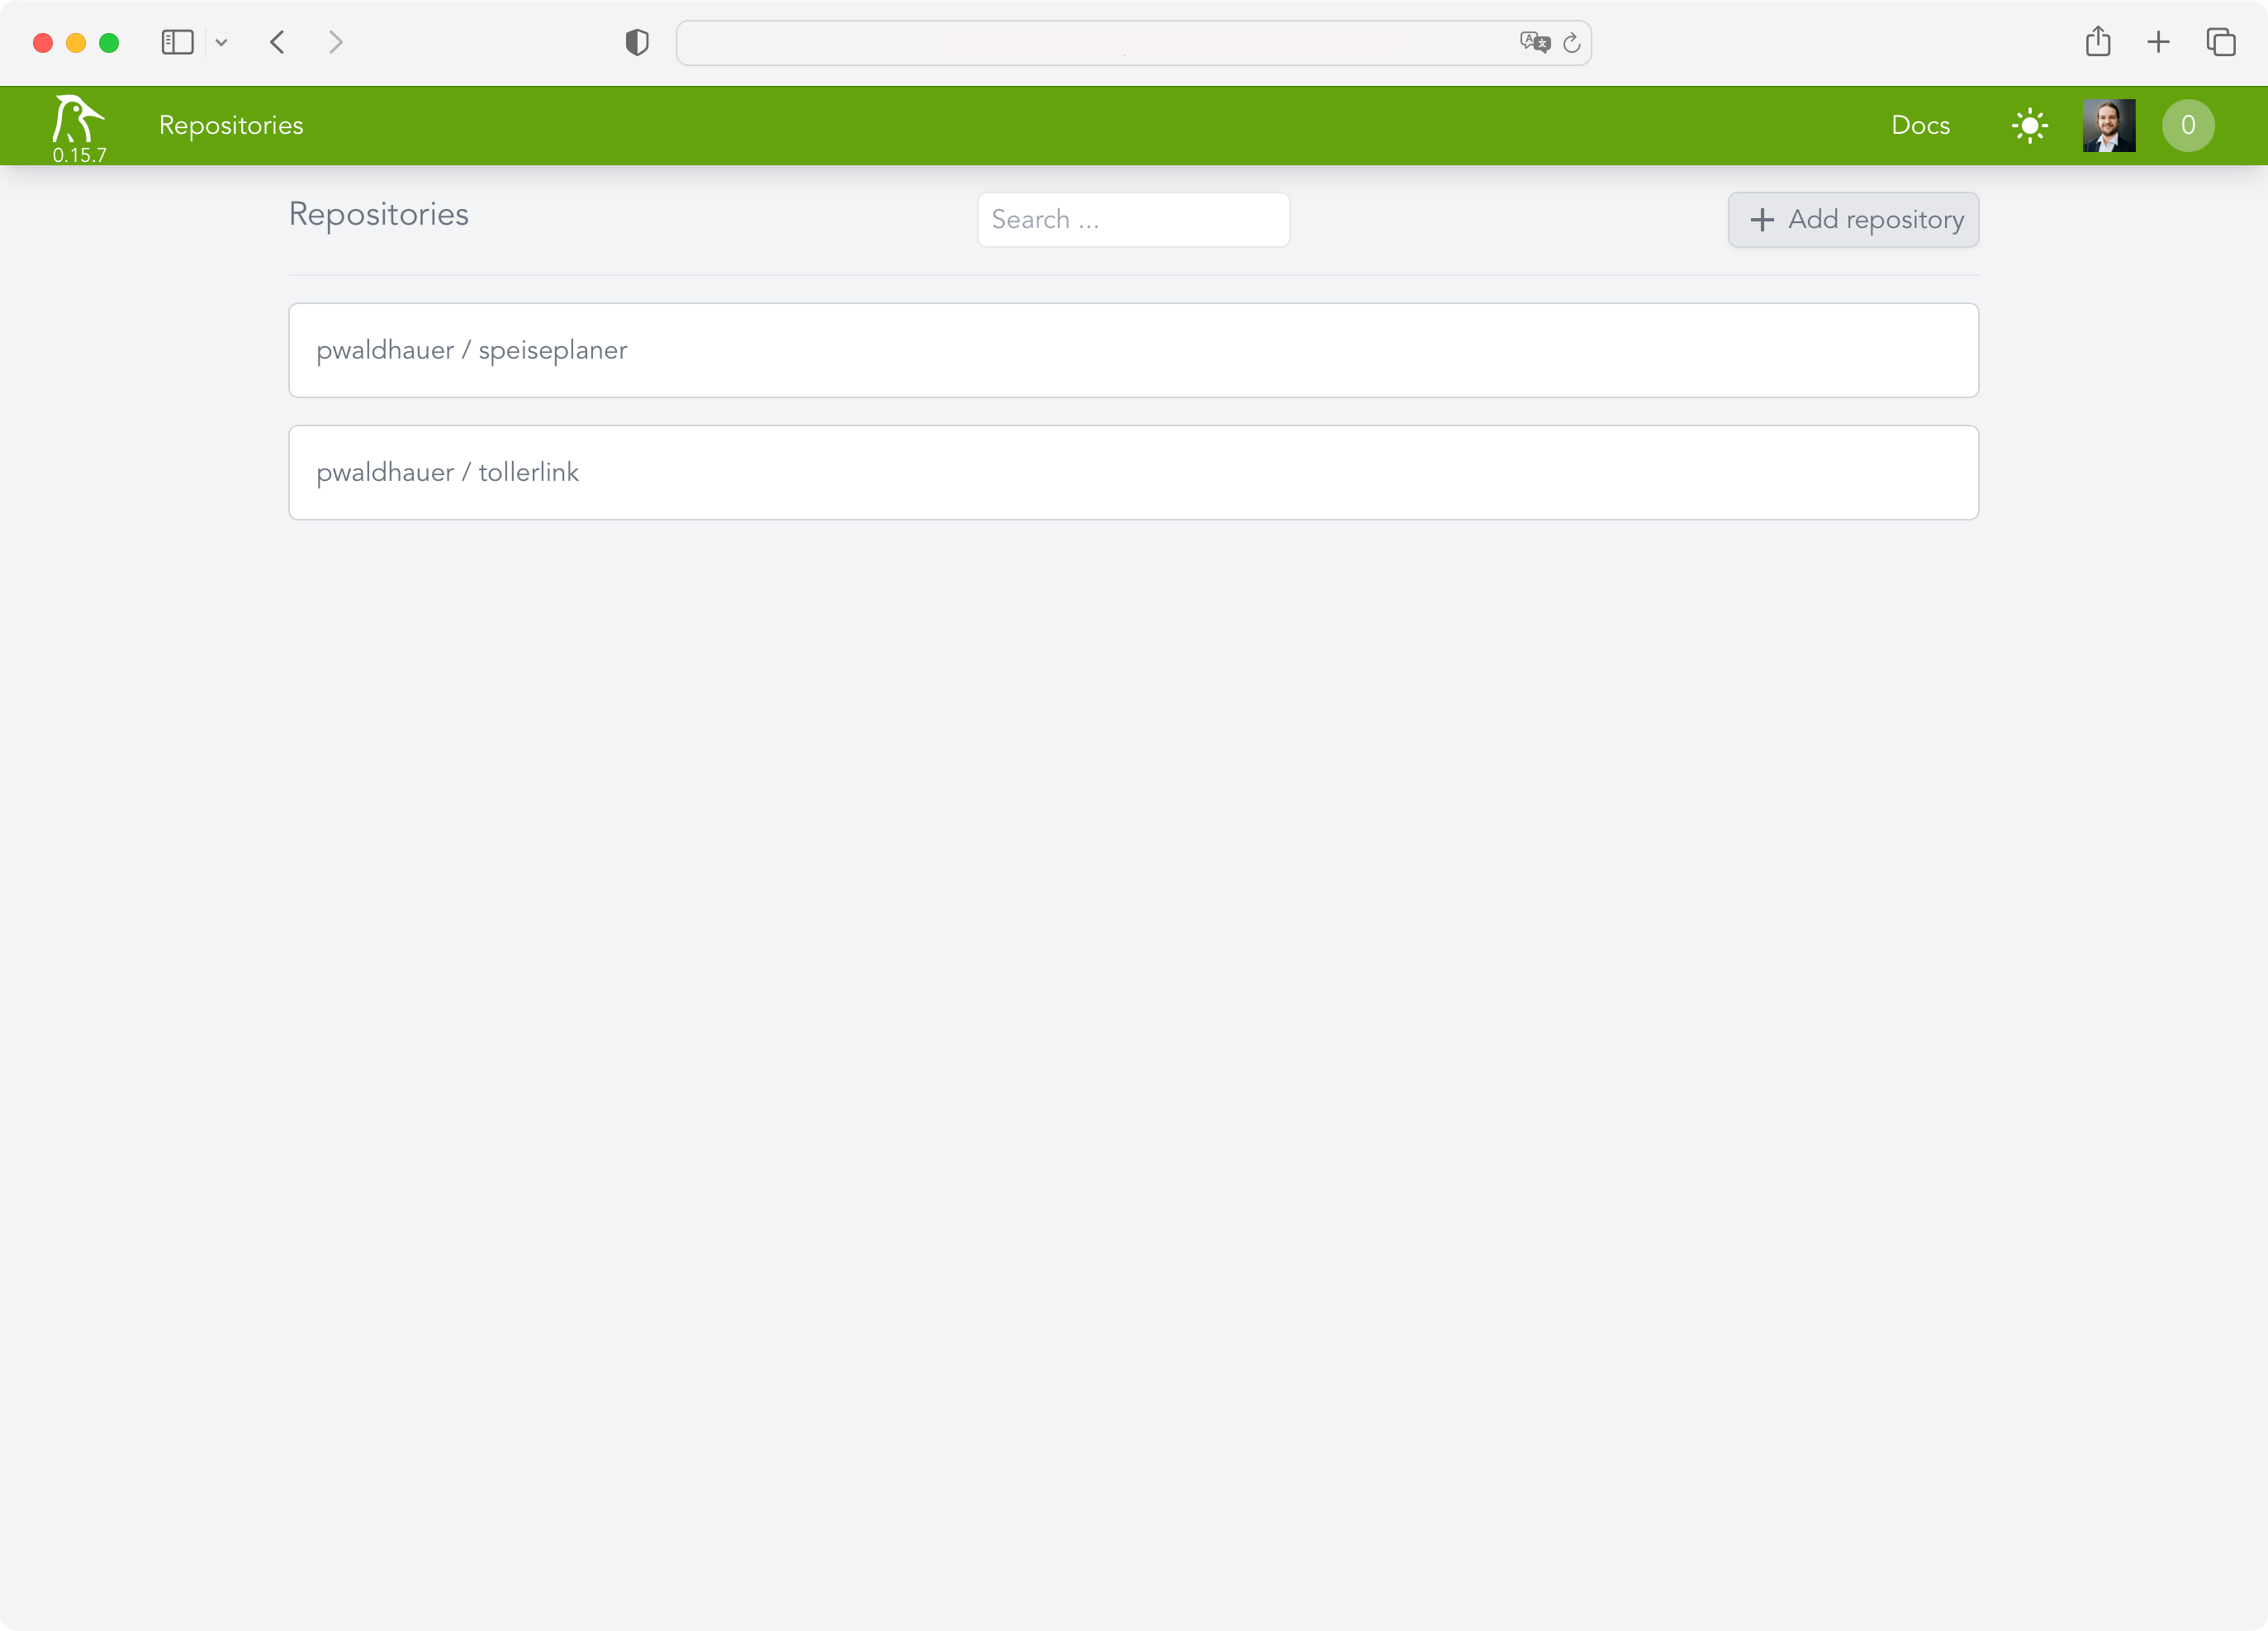Toggle the Safari sidebar icon

click(177, 42)
